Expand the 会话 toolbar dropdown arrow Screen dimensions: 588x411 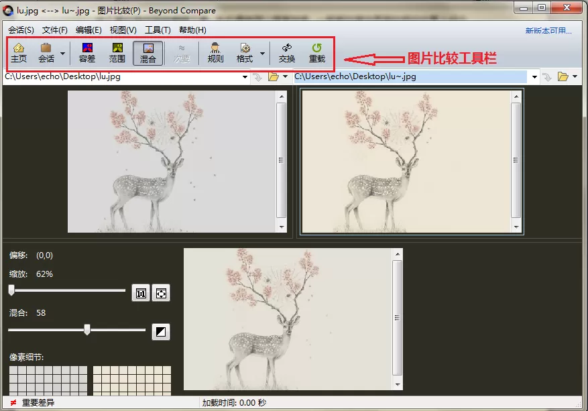point(62,53)
